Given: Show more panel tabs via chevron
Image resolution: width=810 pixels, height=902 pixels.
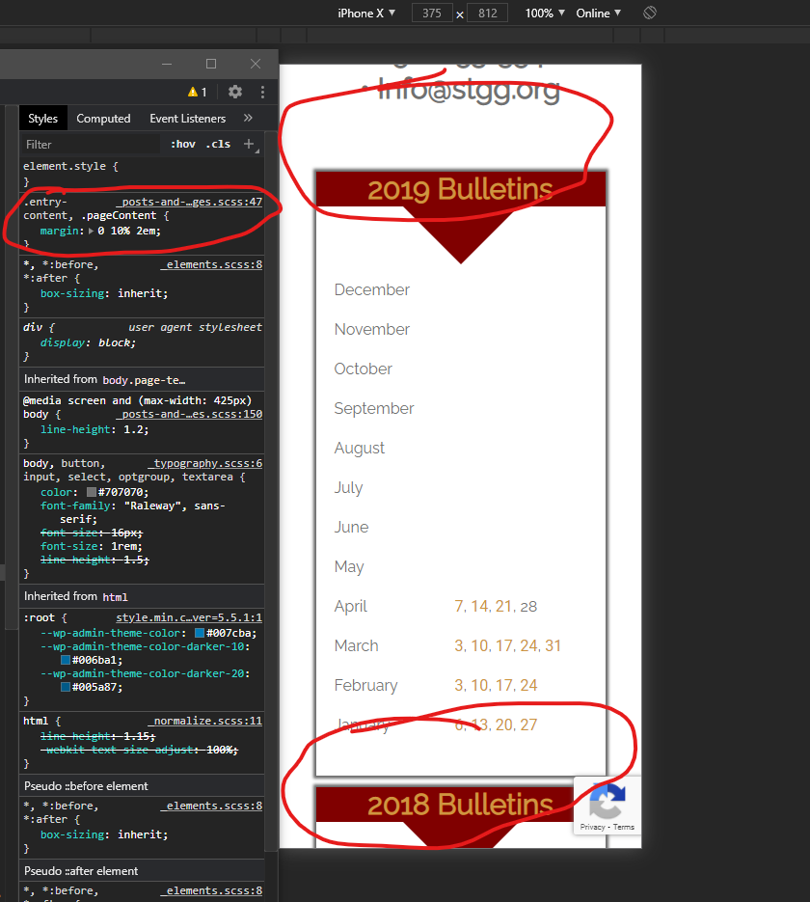Looking at the screenshot, I should click(248, 118).
